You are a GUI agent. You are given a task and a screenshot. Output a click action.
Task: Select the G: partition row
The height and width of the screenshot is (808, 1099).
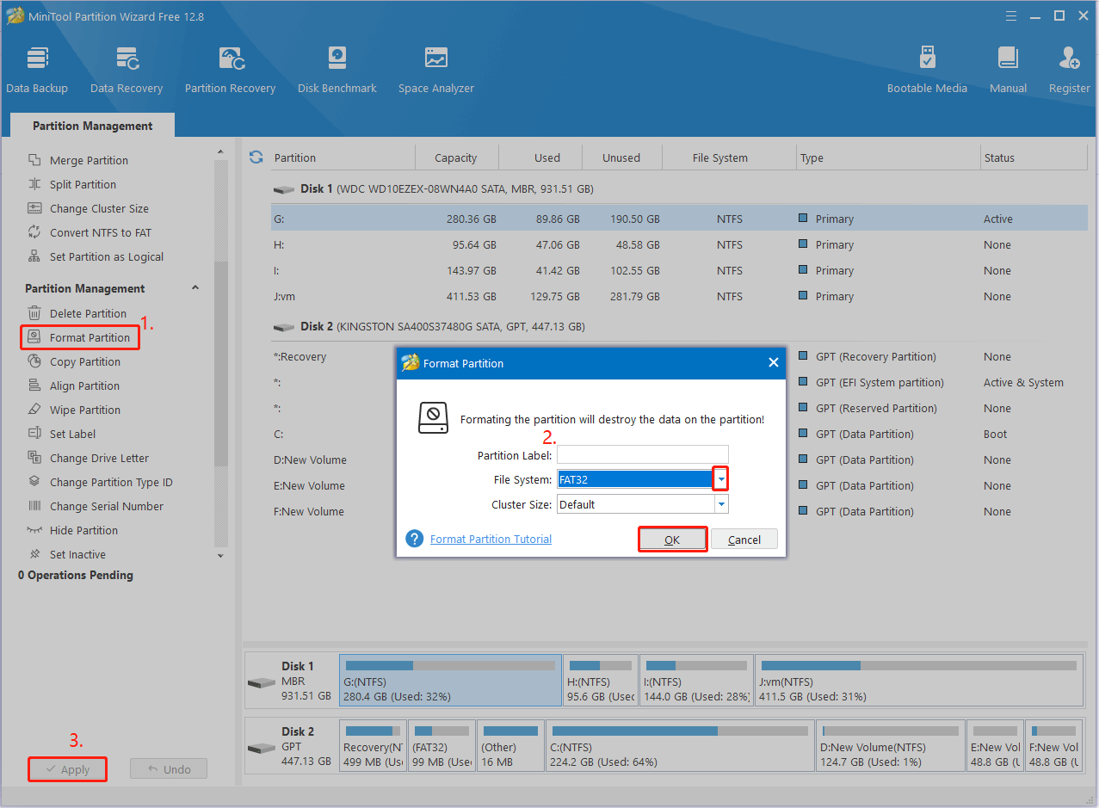click(679, 219)
